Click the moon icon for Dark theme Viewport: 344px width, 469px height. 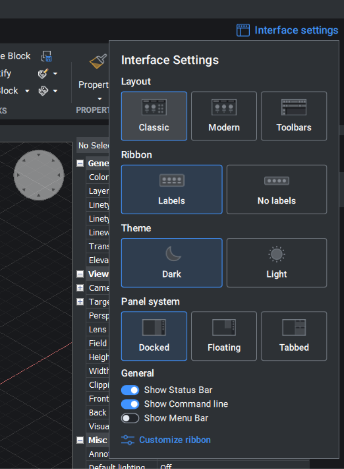point(173,253)
